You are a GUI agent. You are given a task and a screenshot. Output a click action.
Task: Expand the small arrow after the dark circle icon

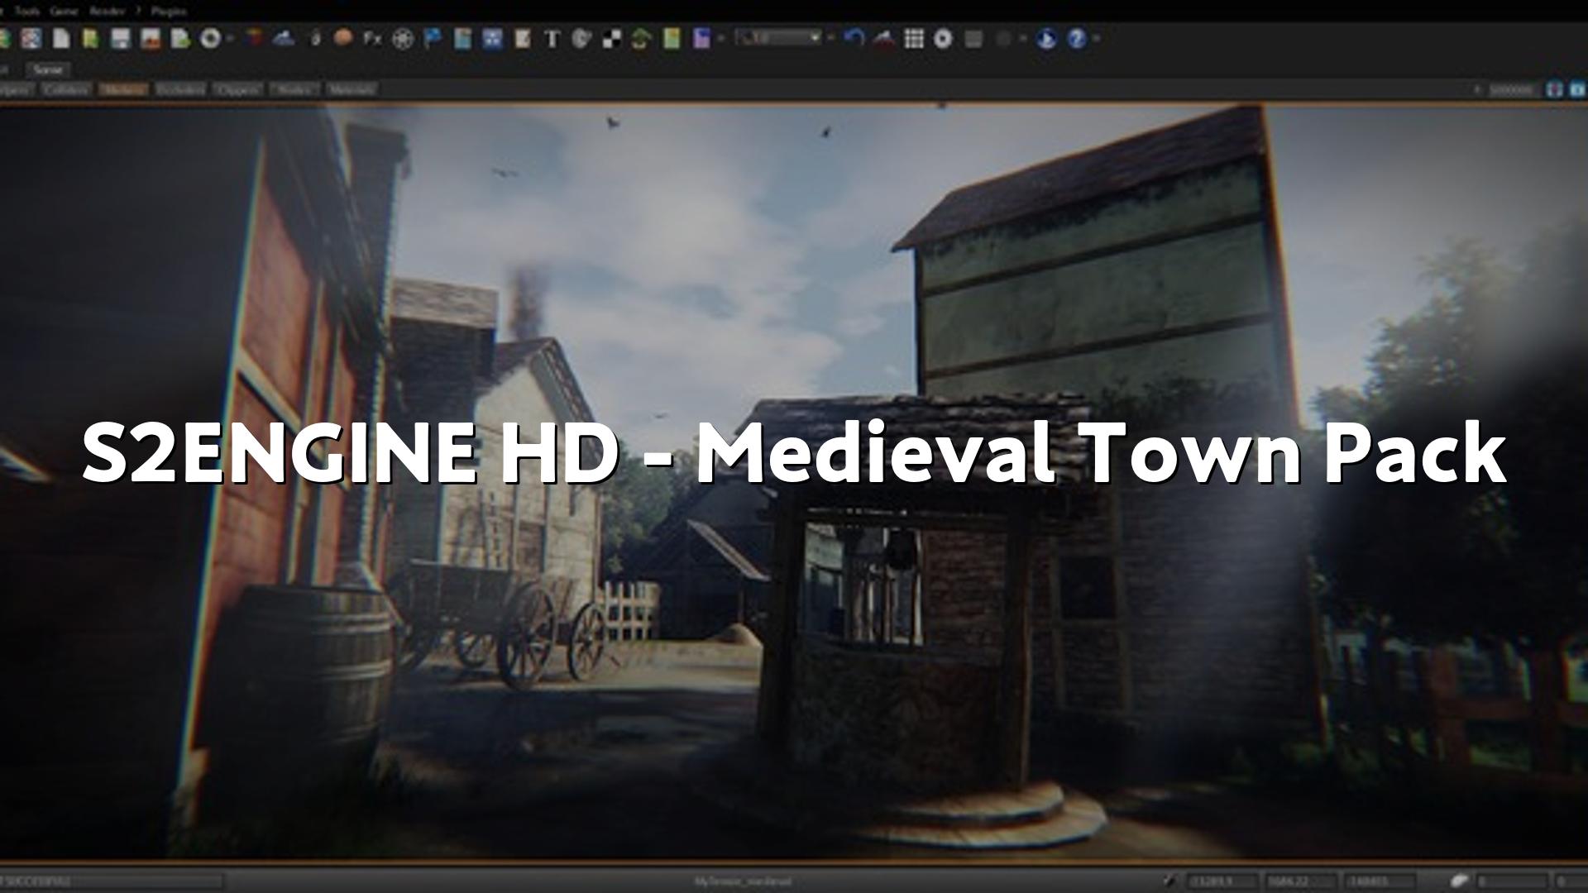point(1023,38)
